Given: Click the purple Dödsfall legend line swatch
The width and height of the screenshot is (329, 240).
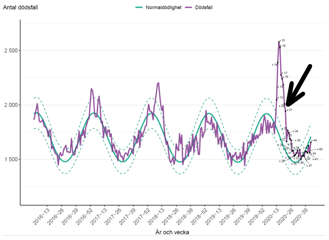Looking at the screenshot, I should (x=188, y=7).
